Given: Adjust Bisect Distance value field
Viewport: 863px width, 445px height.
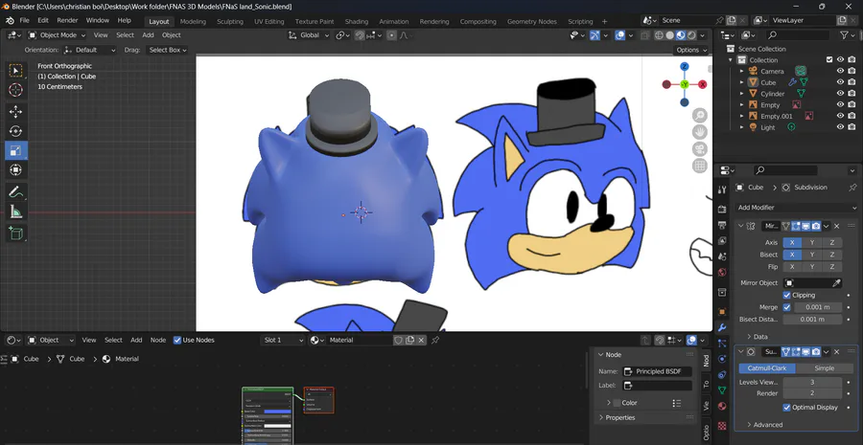Looking at the screenshot, I should [812, 320].
